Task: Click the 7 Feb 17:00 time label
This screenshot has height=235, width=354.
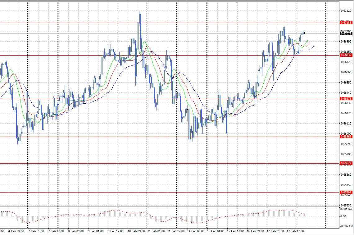Action: [56, 231]
